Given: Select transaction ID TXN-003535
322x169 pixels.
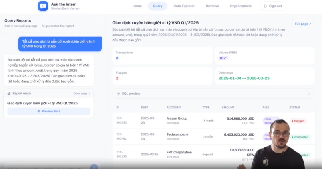Looking at the screenshot, I should click(x=121, y=120).
